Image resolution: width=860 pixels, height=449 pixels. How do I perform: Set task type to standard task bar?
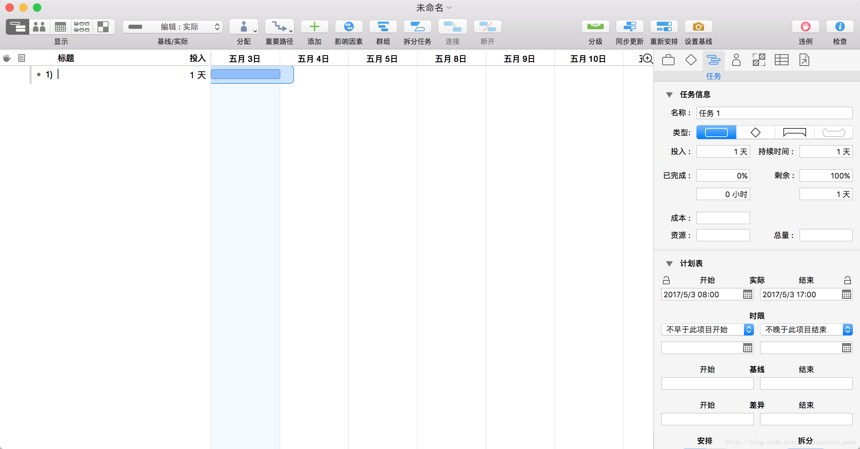point(716,133)
